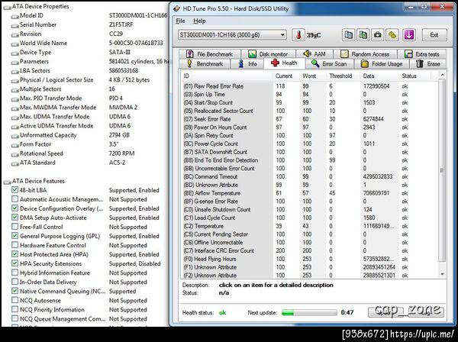The width and height of the screenshot is (458, 342).
Task: Toggle Free-Fall Control checkbox
Action: tap(15, 227)
